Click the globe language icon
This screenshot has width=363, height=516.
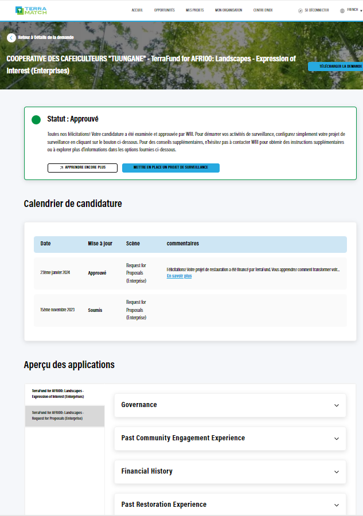(x=342, y=11)
